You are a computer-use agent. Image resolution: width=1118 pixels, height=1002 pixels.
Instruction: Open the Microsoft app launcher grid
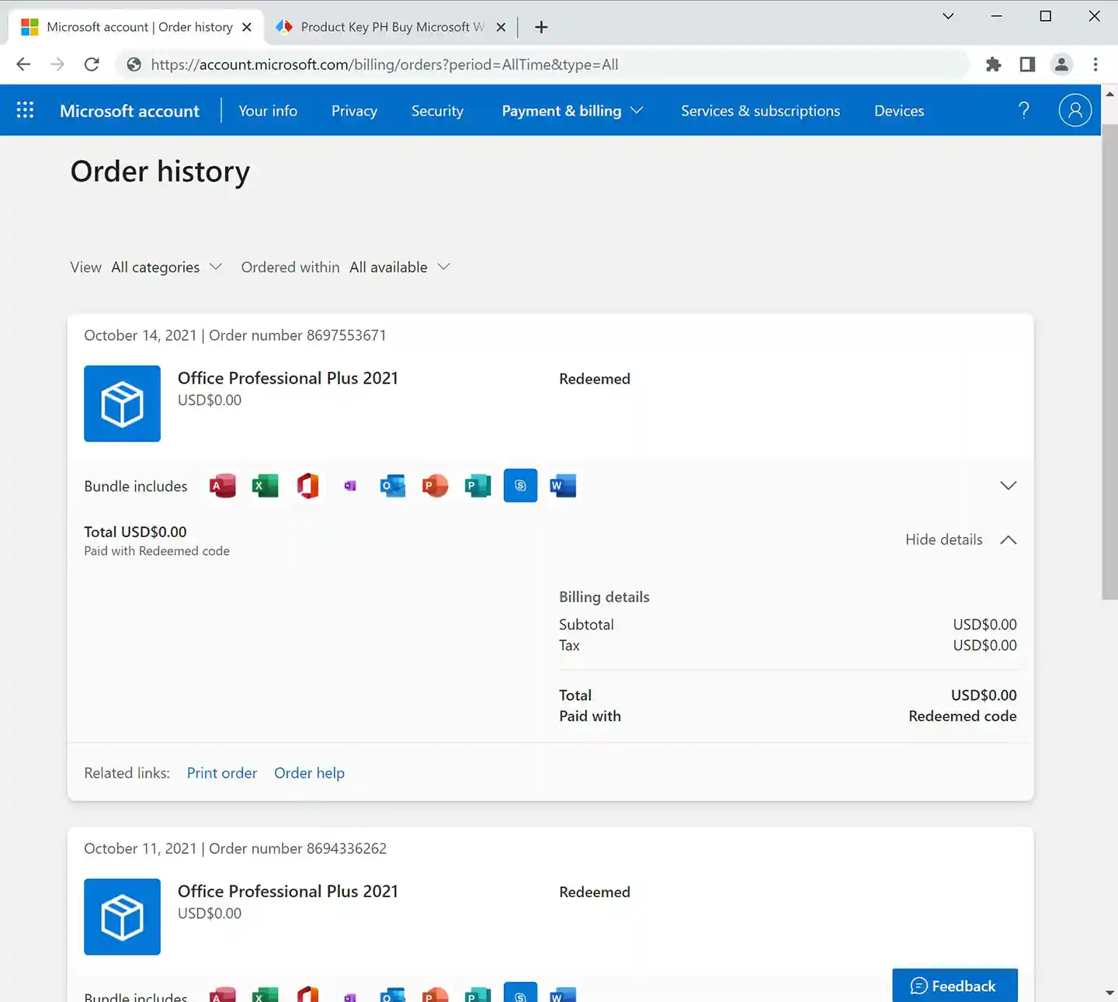click(x=25, y=110)
